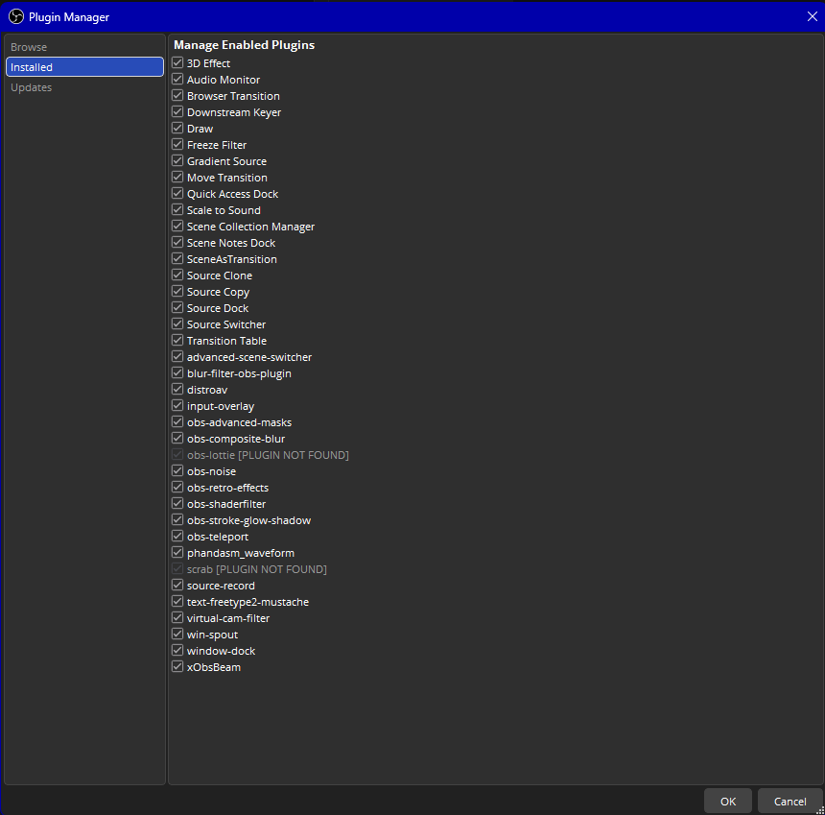Click the OBS logo in title bar
This screenshot has width=825, height=815.
(x=16, y=16)
